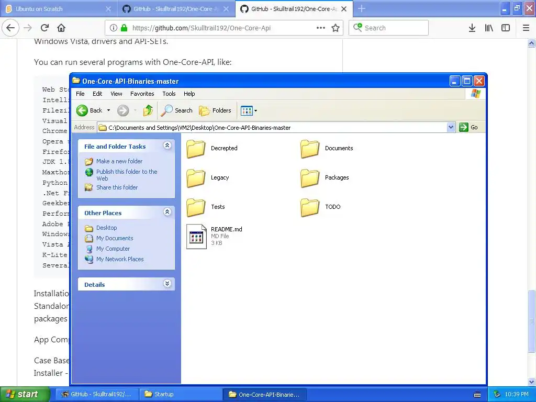The width and height of the screenshot is (536, 402).
Task: Switch to second GitHub Skulltrail192 tab
Action: (176, 9)
